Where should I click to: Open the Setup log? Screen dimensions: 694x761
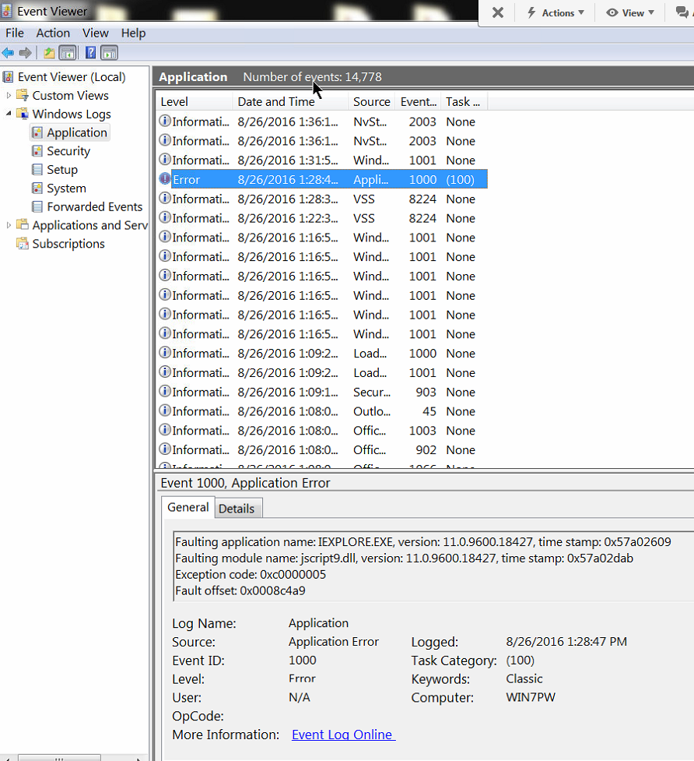click(x=62, y=169)
